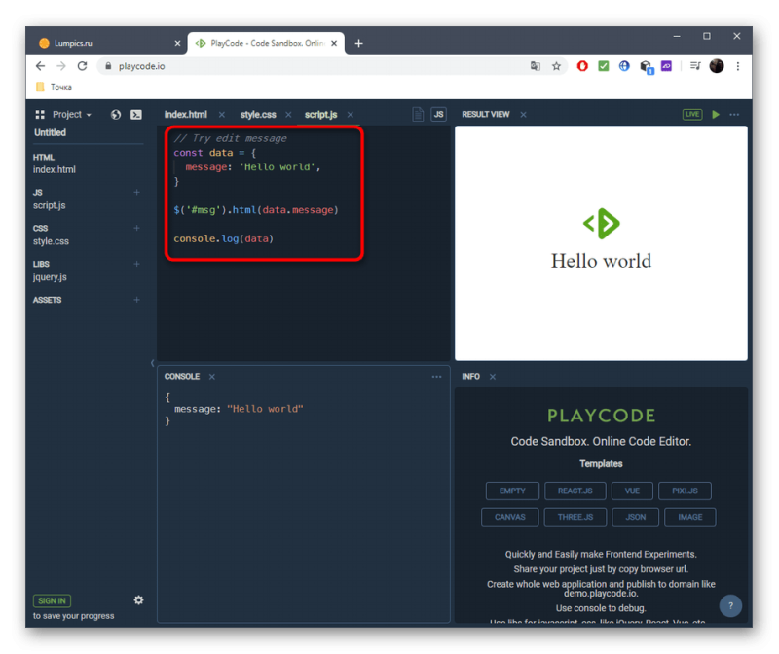Image resolution: width=779 pixels, height=654 pixels.
Task: Open jquery.js in the libs list
Action: (x=50, y=277)
